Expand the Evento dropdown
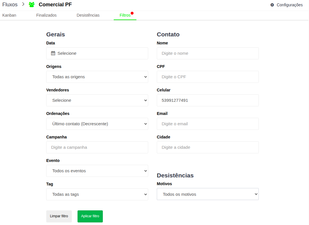This screenshot has height=225, width=309. pyautogui.click(x=97, y=171)
